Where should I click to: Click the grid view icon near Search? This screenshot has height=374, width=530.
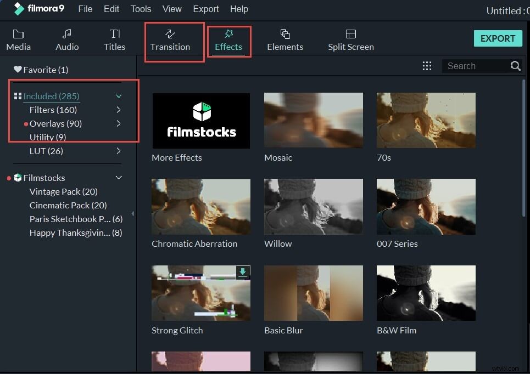[427, 66]
